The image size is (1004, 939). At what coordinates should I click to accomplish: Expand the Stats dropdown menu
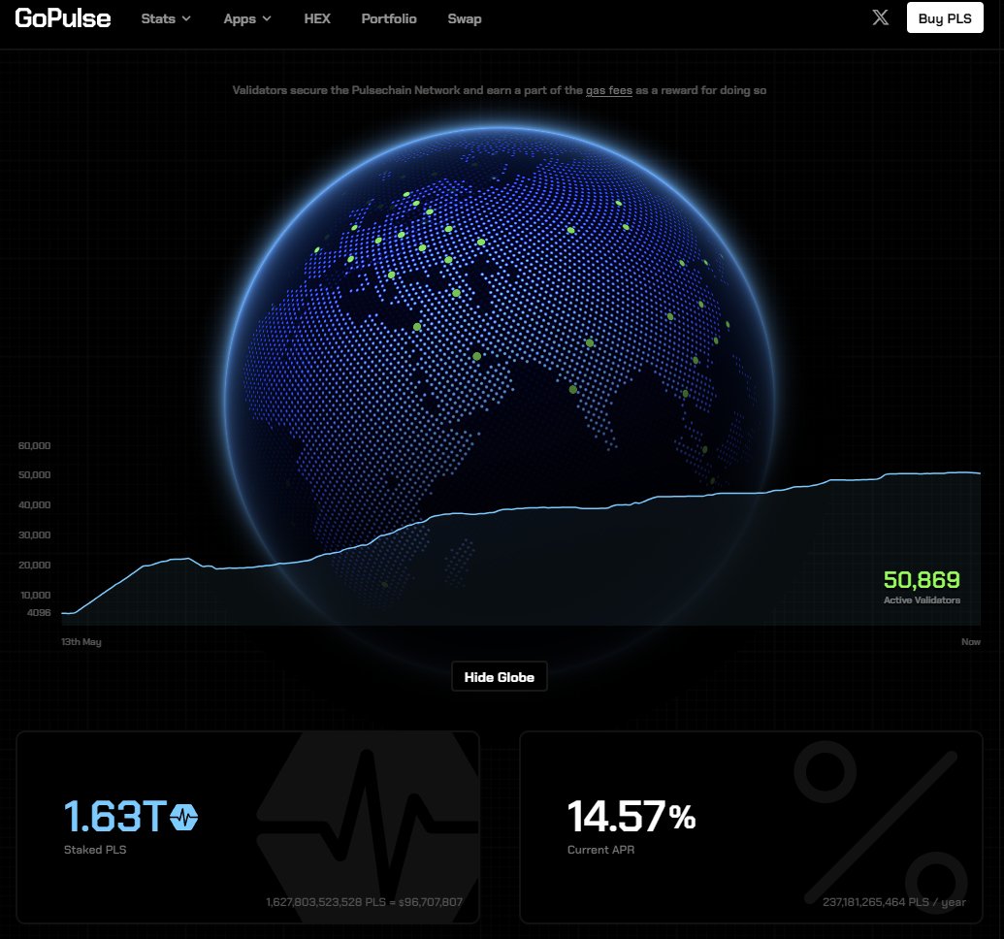coord(166,18)
